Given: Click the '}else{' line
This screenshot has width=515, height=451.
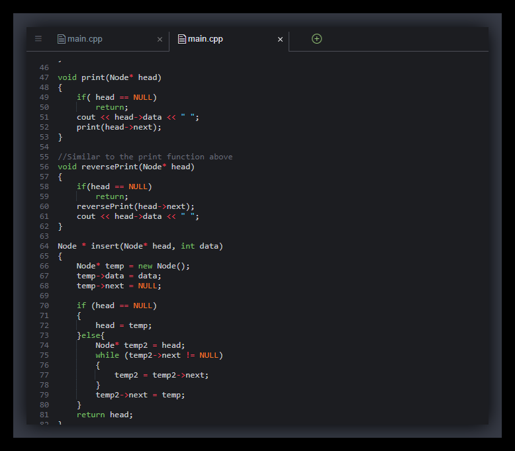Looking at the screenshot, I should pos(91,335).
